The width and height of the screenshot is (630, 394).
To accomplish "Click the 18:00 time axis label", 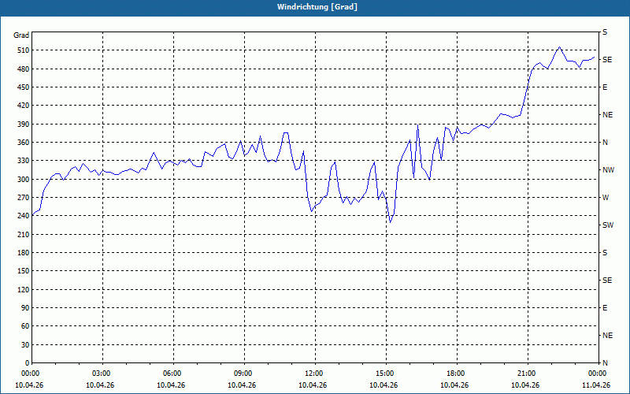I will pyautogui.click(x=455, y=374).
